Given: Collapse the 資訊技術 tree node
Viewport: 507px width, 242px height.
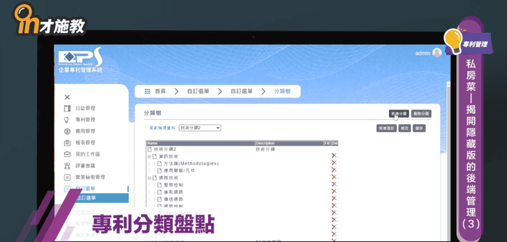Looking at the screenshot, I should click(148, 156).
